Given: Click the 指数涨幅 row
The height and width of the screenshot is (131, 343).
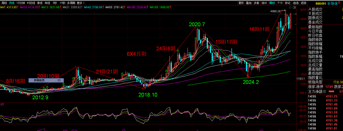Looking at the screenshot, I should tap(325, 44).
